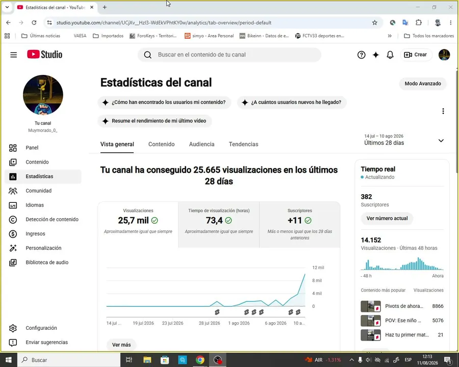
Task: Switch to the Audiencia tab
Action: pos(201,144)
